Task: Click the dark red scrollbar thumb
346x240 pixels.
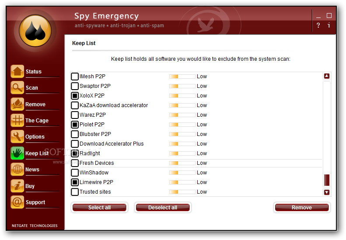Action: pyautogui.click(x=327, y=180)
